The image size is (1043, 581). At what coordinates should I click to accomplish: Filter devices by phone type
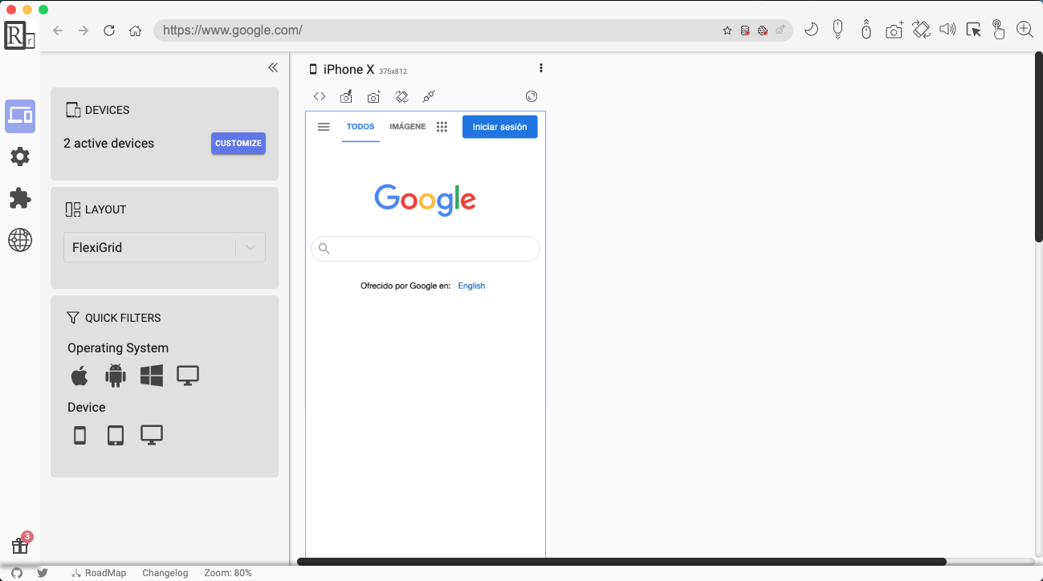click(x=79, y=436)
